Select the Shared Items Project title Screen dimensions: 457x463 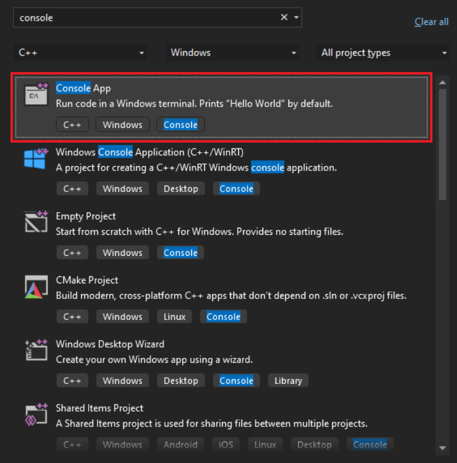pos(99,408)
